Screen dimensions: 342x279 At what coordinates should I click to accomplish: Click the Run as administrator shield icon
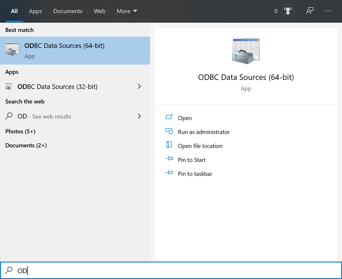click(169, 132)
